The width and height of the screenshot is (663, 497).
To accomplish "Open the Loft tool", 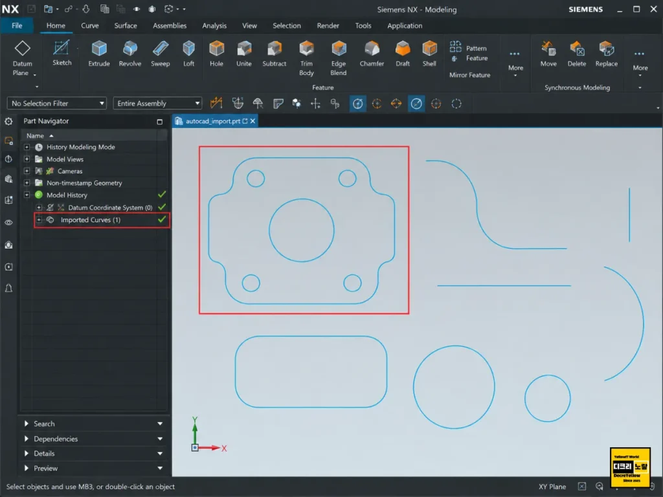I will (x=188, y=54).
